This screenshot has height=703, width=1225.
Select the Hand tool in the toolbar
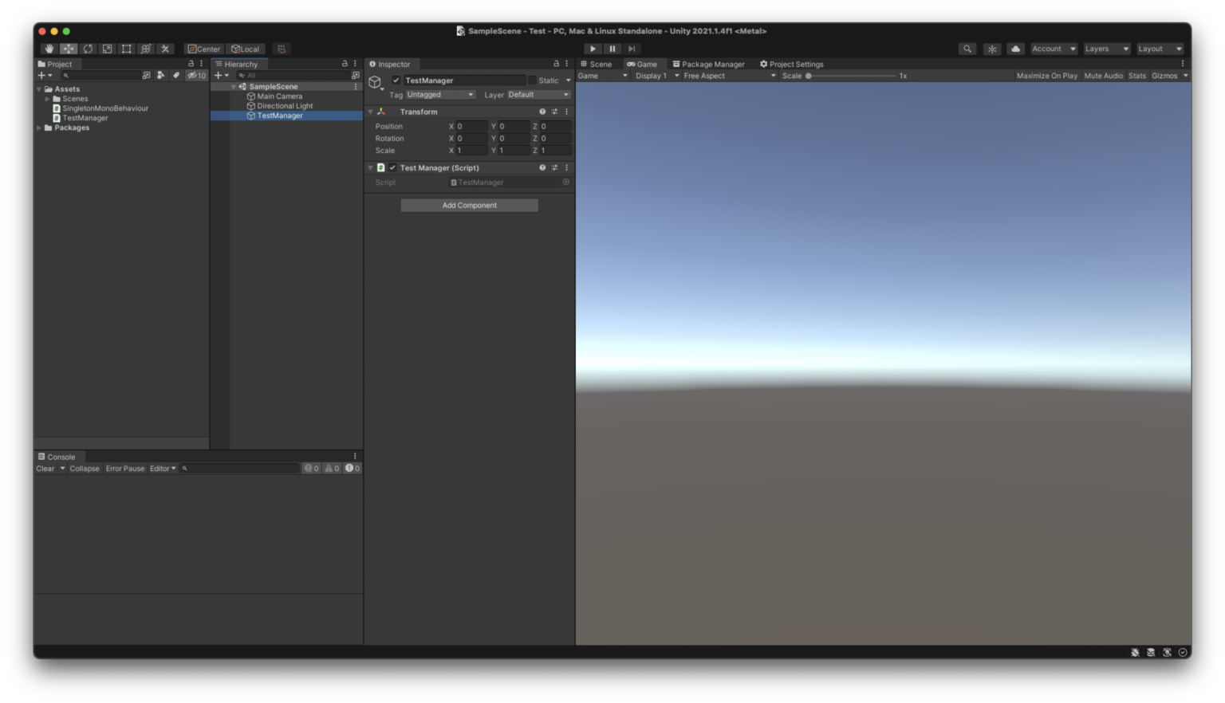47,49
